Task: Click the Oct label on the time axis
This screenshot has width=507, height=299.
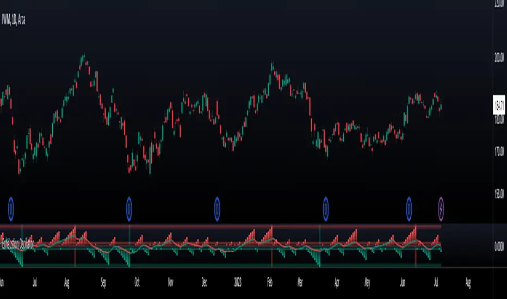Action: (137, 282)
